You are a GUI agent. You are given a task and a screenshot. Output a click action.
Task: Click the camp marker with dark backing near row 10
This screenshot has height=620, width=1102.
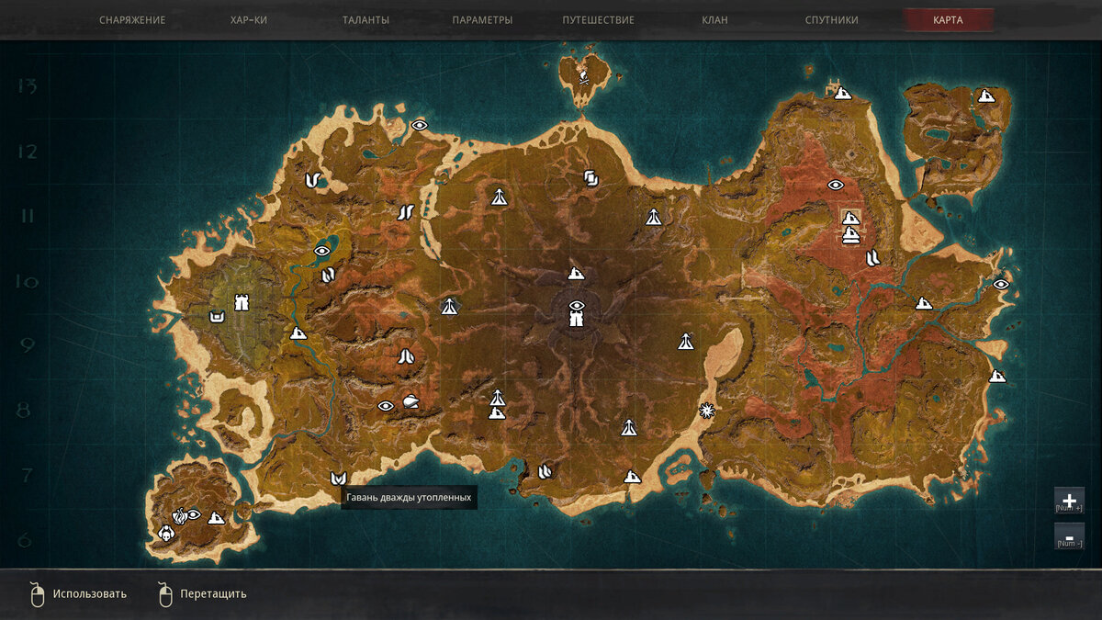pos(449,306)
